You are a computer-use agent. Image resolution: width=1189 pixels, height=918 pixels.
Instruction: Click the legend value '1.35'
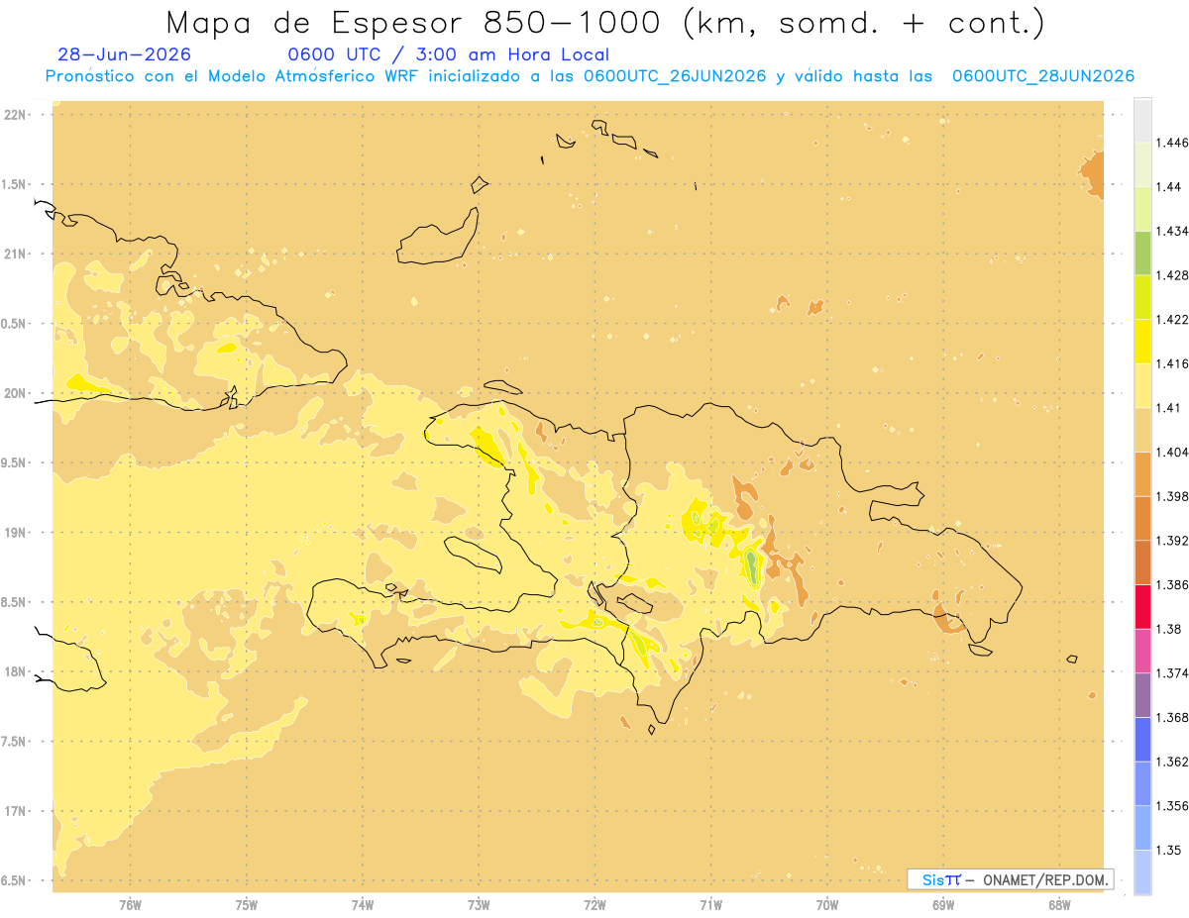click(1167, 850)
